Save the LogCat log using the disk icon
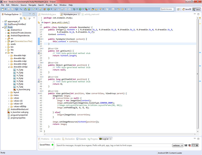Image resolution: width=202 pixels, height=155 pixels. tap(186, 145)
